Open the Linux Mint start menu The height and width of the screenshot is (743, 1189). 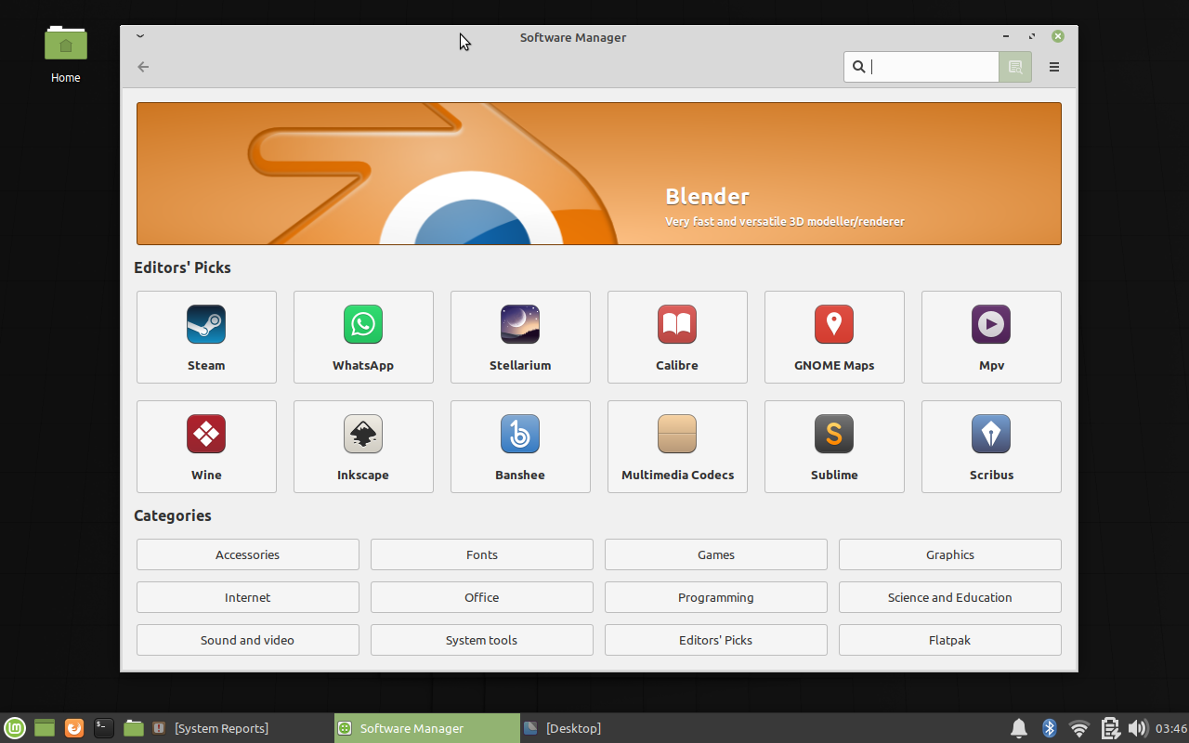(x=14, y=728)
